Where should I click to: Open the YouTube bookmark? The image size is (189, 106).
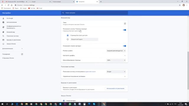pos(32,8)
